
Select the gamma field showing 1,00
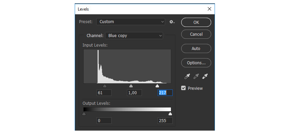[x=134, y=93]
